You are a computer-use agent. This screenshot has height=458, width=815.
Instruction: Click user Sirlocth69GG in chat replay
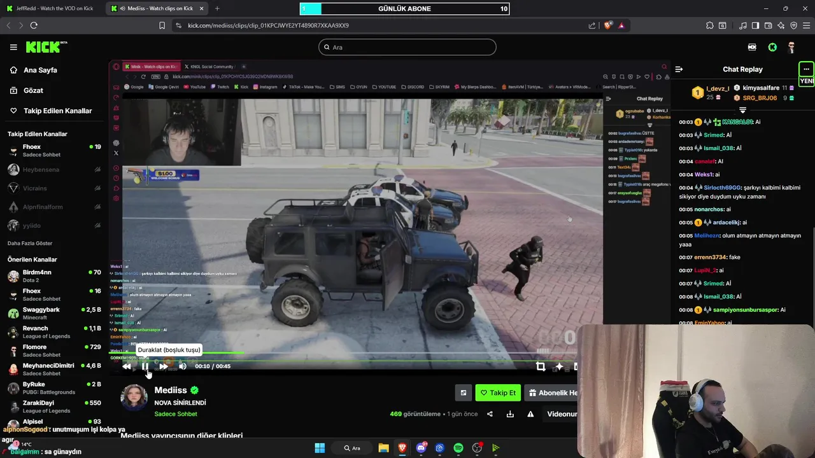click(722, 188)
